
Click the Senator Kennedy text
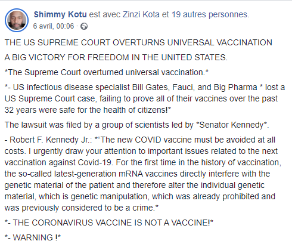[233, 125]
